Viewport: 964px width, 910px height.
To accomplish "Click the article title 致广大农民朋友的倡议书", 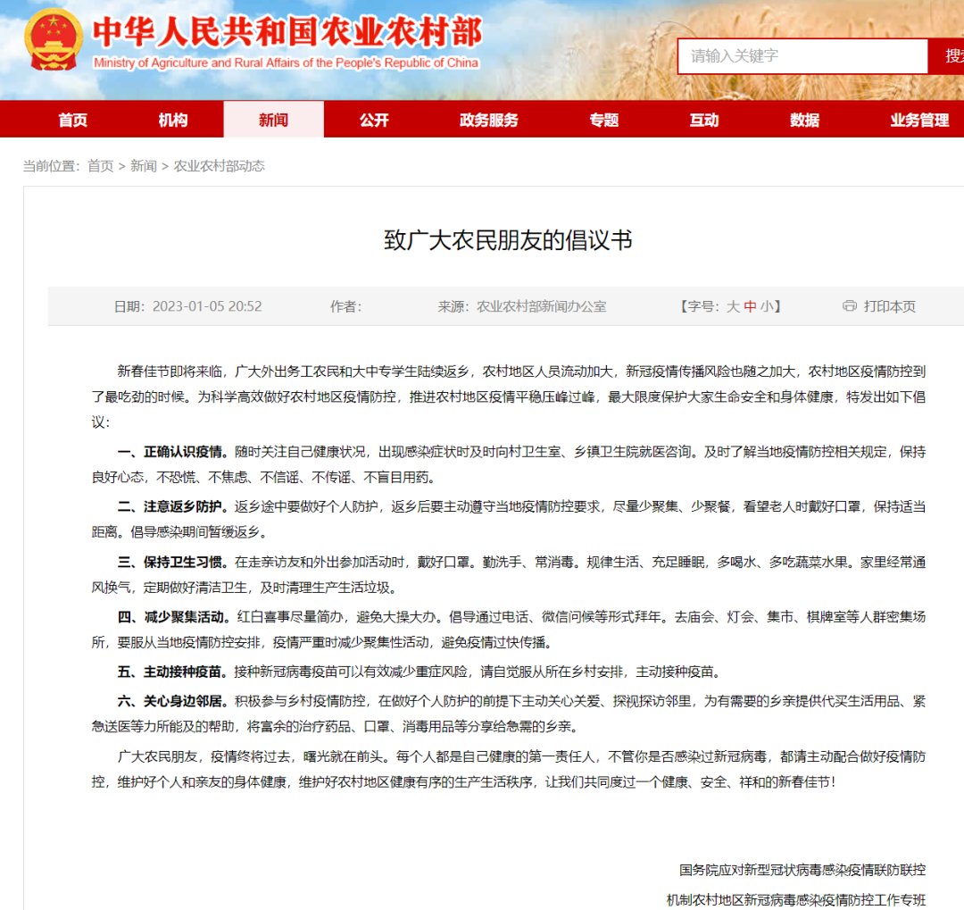I will [508, 240].
